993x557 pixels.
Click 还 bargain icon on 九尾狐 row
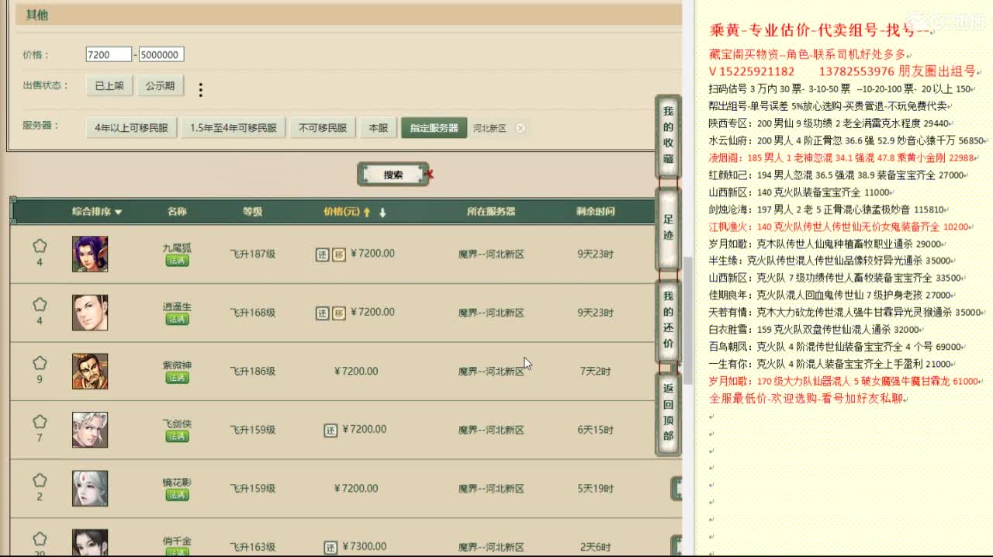323,254
